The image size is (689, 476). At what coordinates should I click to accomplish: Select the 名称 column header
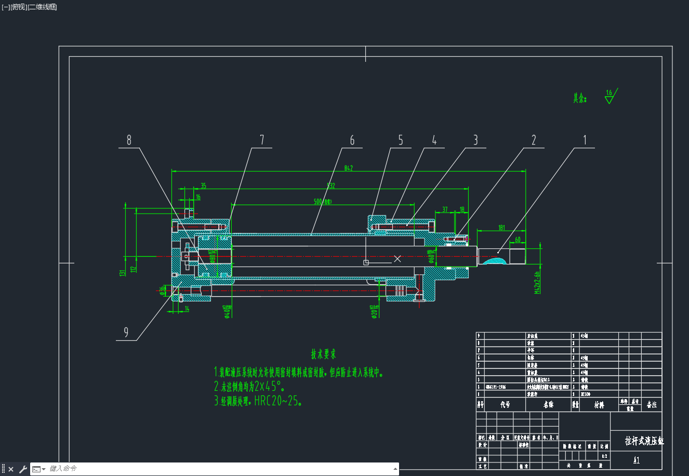(x=548, y=404)
